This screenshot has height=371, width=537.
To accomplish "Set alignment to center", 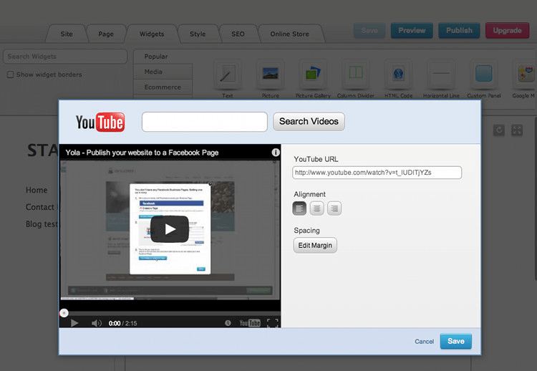I will click(316, 208).
